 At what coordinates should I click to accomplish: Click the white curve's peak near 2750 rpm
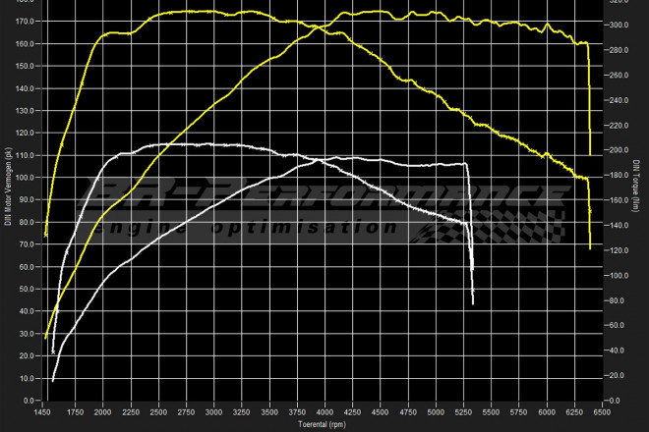point(187,144)
